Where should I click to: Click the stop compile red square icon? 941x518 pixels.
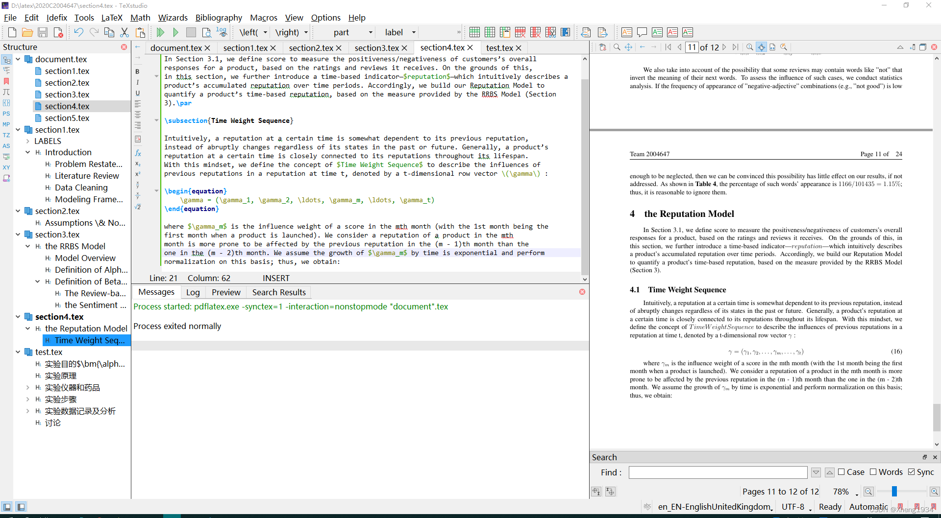pos(191,32)
